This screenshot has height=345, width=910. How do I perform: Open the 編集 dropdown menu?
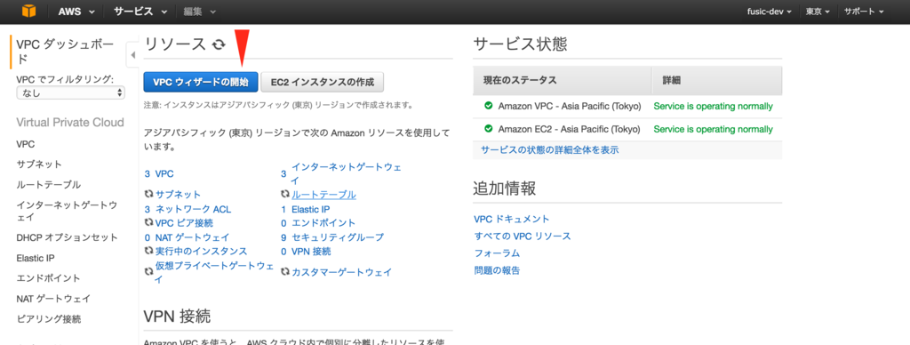[199, 12]
